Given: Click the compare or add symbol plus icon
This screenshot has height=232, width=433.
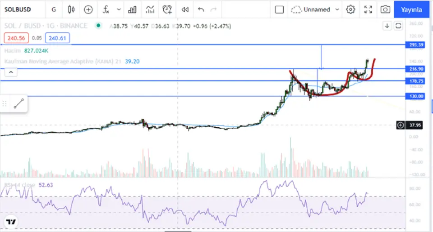Looking at the screenshot, I should (x=88, y=9).
